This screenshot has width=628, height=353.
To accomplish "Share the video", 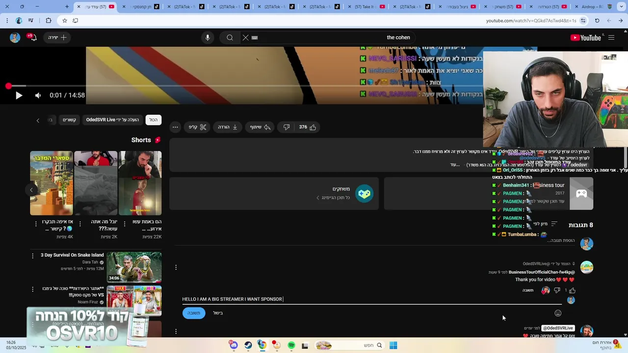I will 261,127.
